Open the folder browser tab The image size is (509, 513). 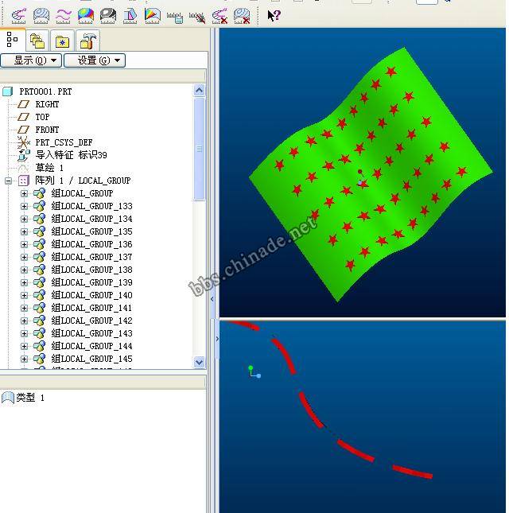click(x=37, y=41)
